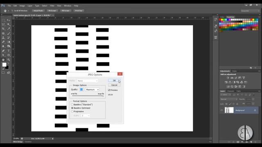Select the History Brush tool
Screen dimensions: 262x147
tap(9, 38)
